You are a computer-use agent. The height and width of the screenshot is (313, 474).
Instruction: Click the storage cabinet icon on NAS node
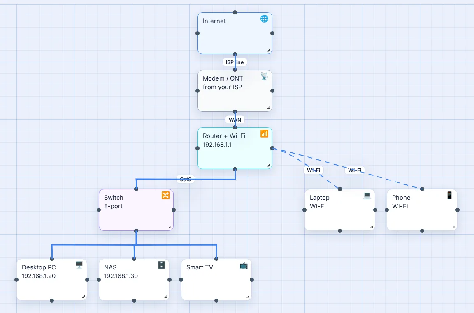click(x=161, y=265)
